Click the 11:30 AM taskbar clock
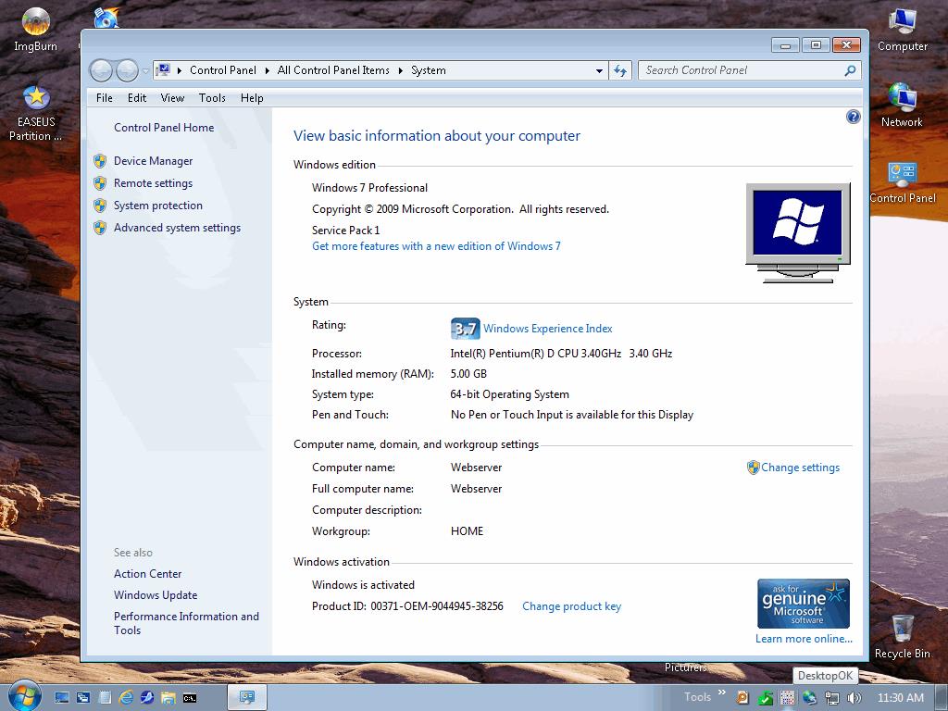This screenshot has width=948, height=711. coord(900,698)
